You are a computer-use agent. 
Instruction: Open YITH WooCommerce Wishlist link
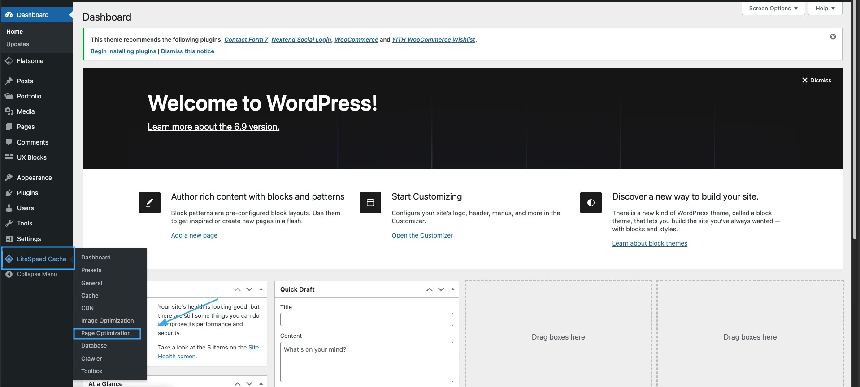[x=434, y=40]
